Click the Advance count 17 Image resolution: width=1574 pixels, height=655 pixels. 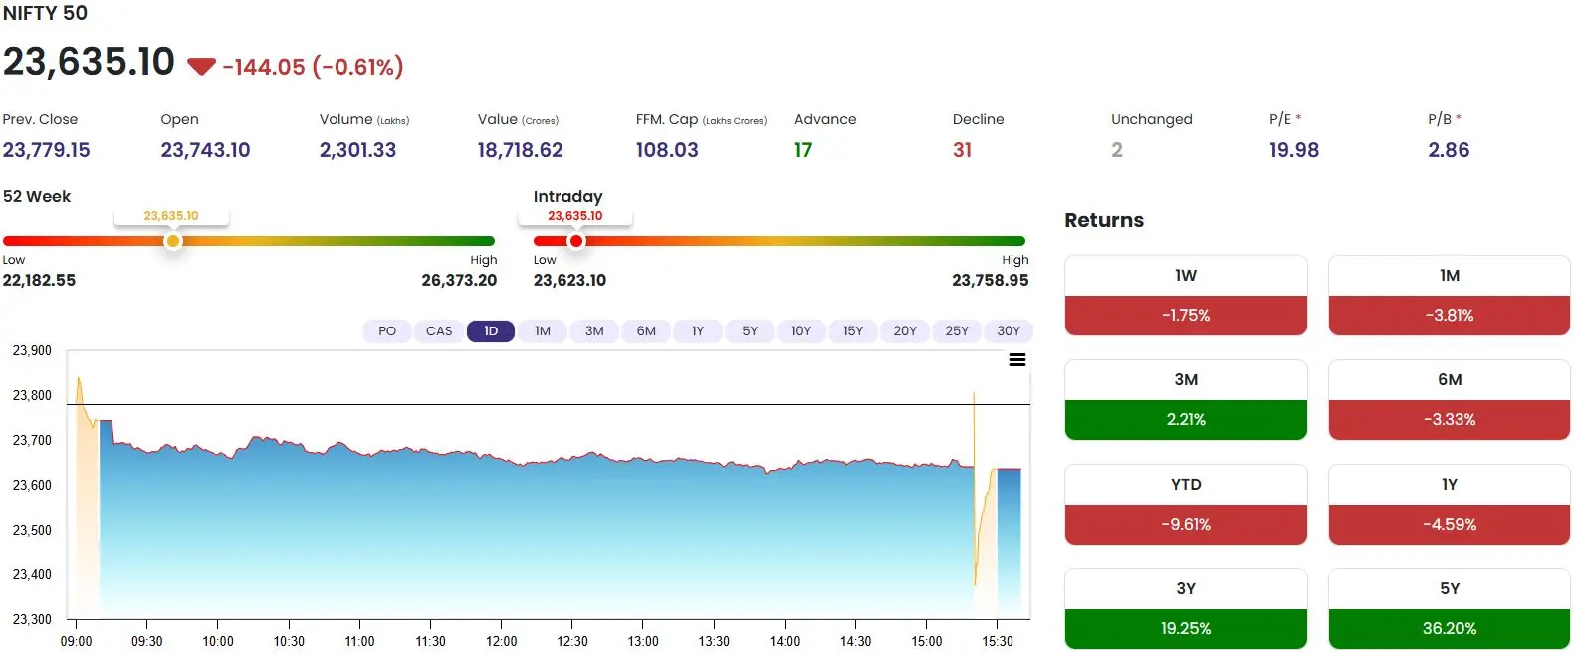coord(803,150)
